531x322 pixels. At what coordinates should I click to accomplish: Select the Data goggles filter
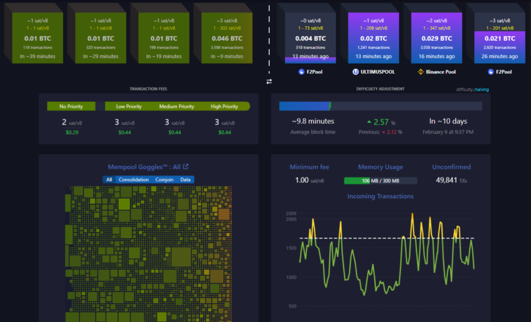point(185,180)
